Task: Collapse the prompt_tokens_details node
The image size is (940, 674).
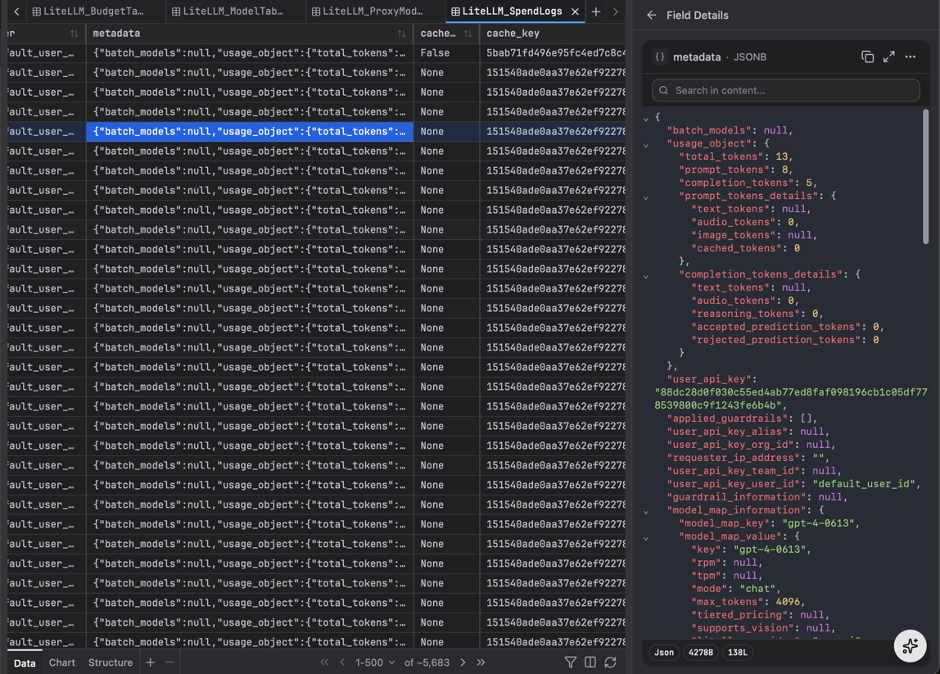Action: point(646,197)
